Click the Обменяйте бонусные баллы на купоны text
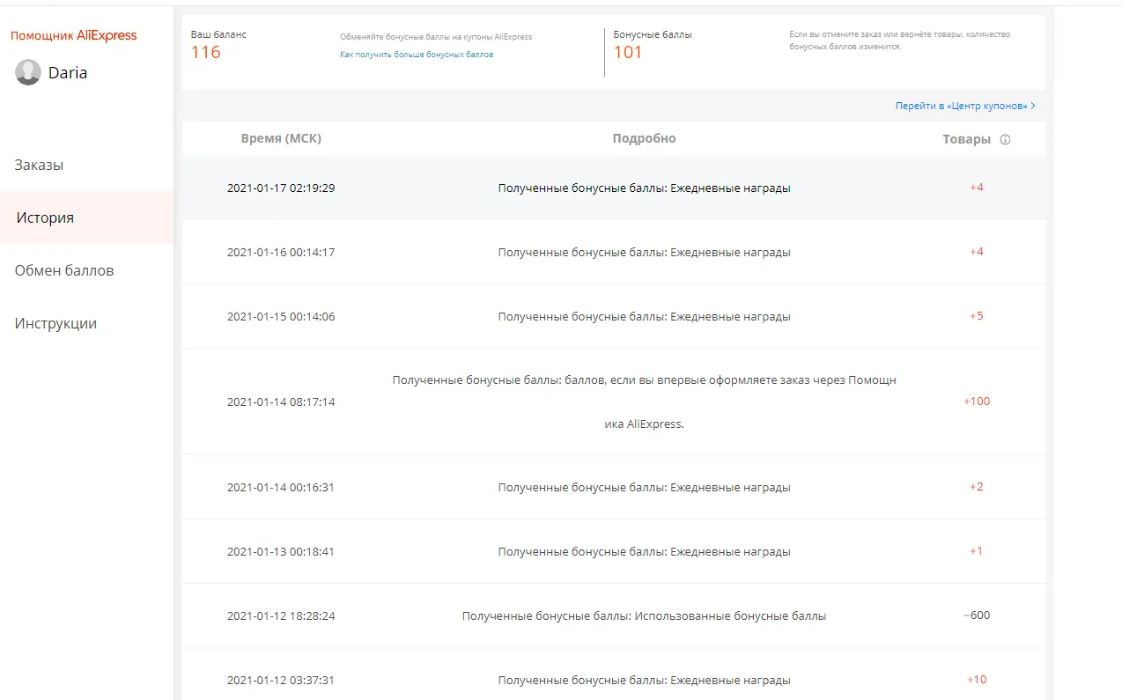This screenshot has width=1122, height=700. point(436,37)
